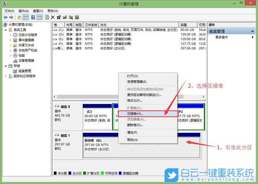Choose 帮助(H) in context menu
The image size is (258, 184).
[x=148, y=140]
